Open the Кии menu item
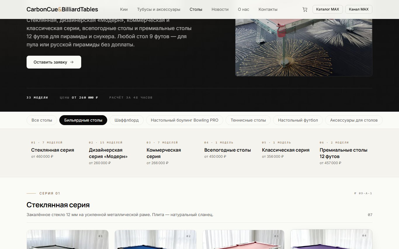 point(124,9)
